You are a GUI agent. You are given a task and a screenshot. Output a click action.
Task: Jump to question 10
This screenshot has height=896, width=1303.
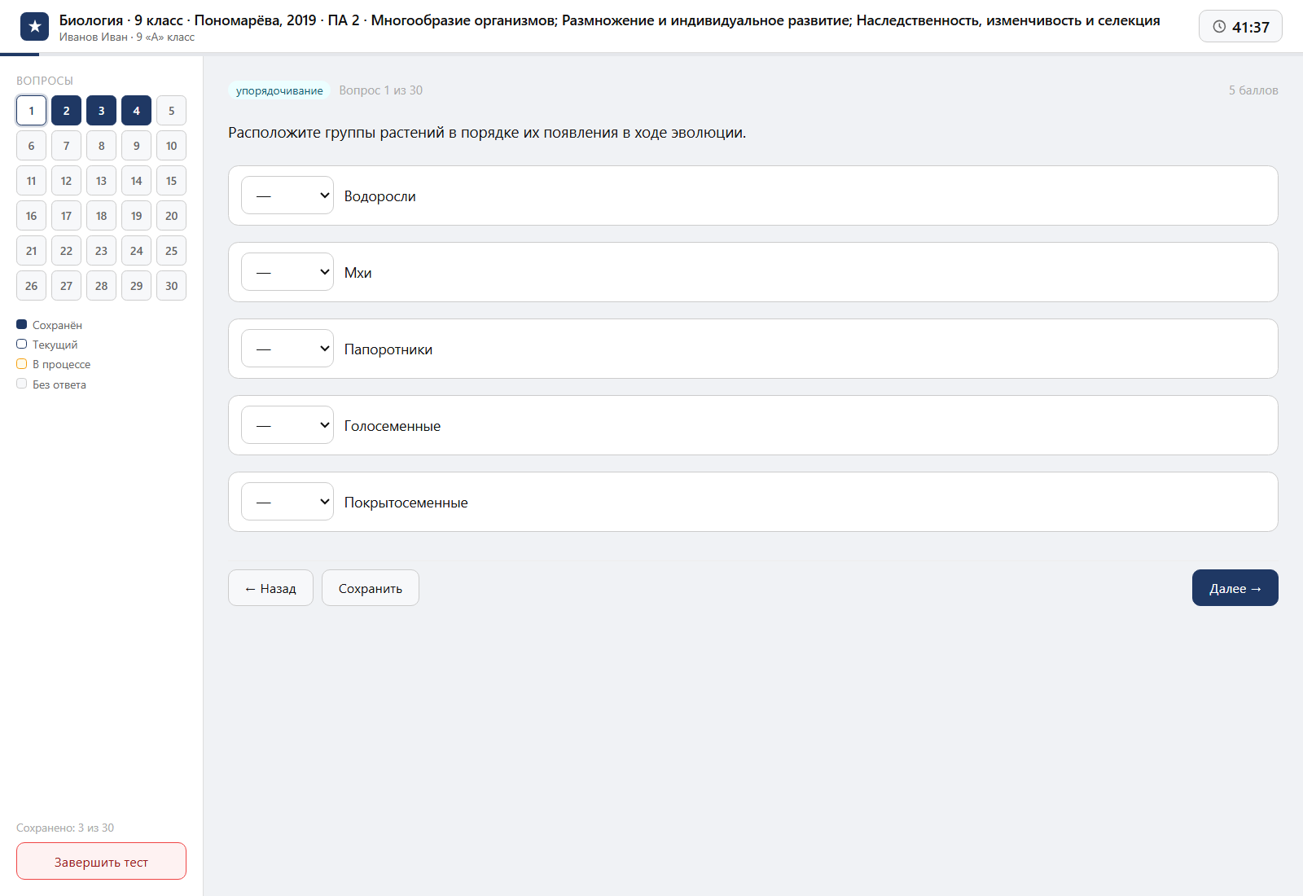pos(171,146)
